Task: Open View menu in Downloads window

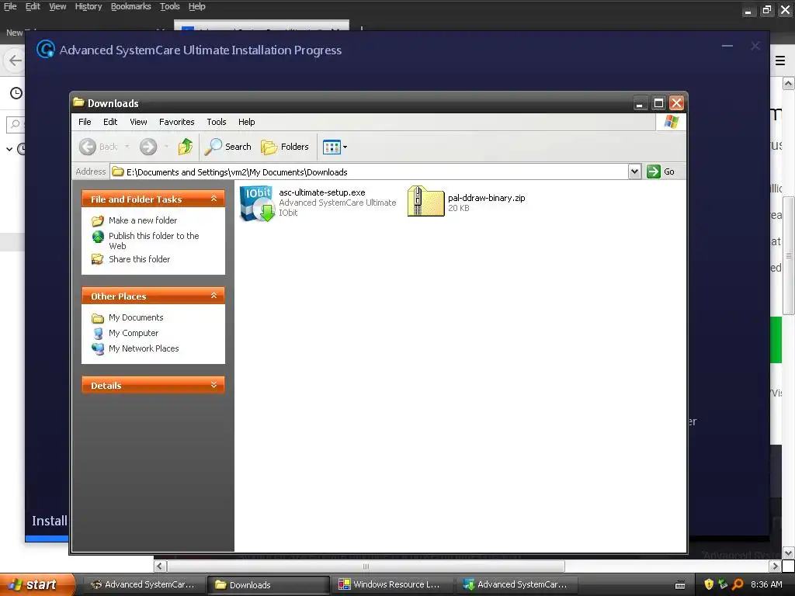Action: [x=138, y=122]
